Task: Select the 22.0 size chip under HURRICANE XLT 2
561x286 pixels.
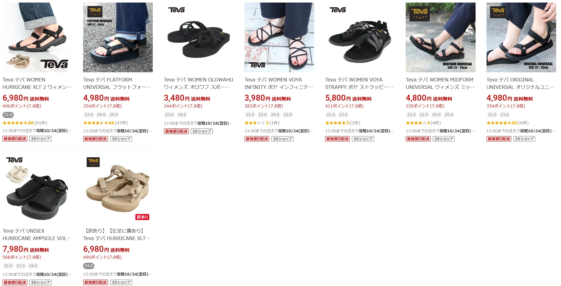Action: coord(8,115)
